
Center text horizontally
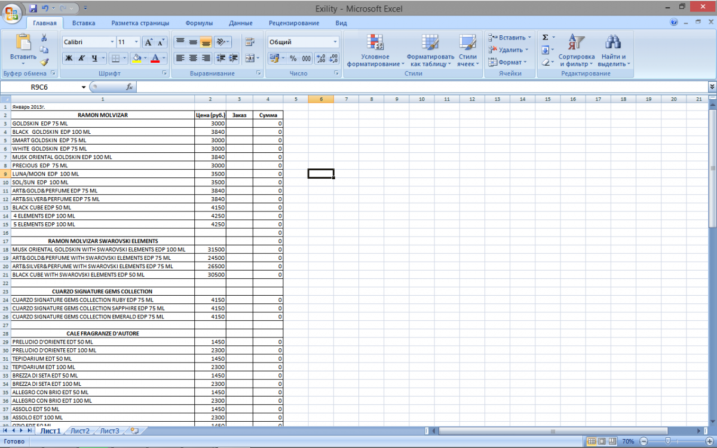pyautogui.click(x=193, y=58)
